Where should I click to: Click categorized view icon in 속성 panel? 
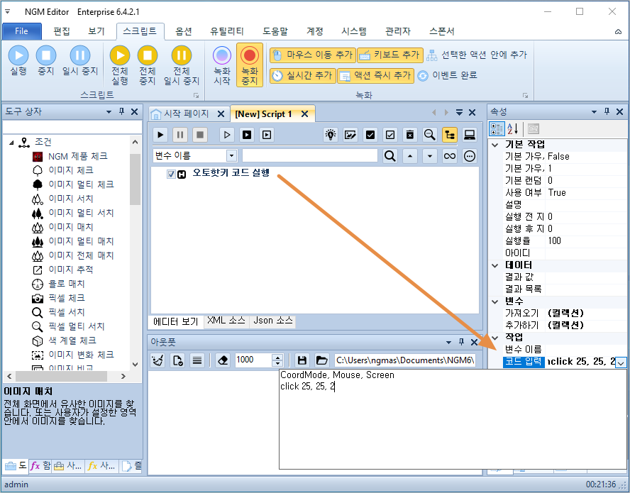[497, 129]
